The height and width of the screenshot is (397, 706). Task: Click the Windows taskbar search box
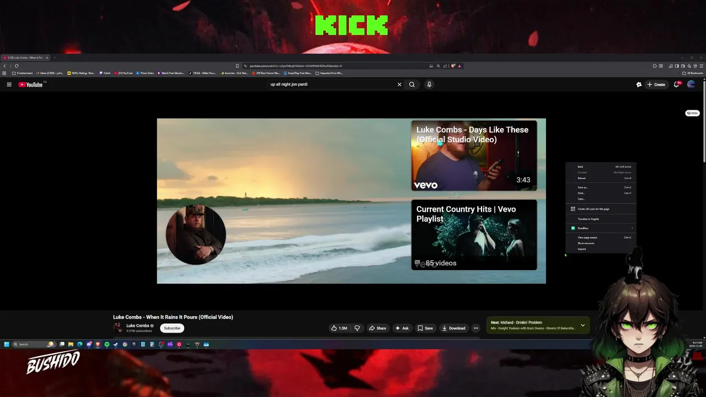pos(33,344)
